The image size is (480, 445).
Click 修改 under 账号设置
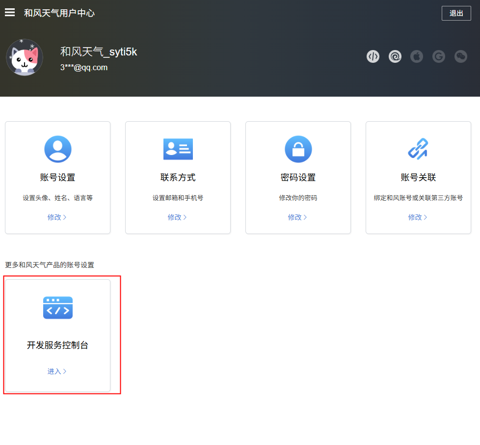pos(57,217)
